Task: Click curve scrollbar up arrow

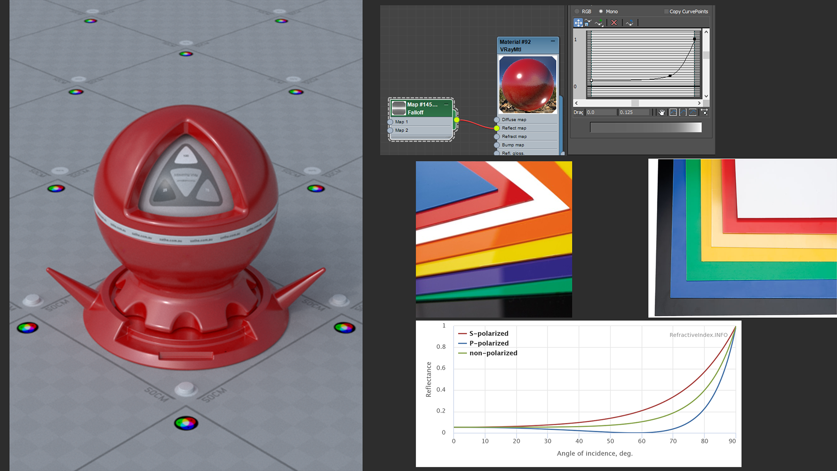Action: tap(706, 32)
